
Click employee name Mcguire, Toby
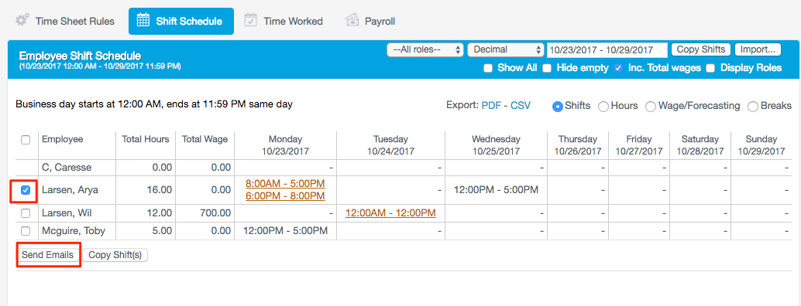point(74,231)
